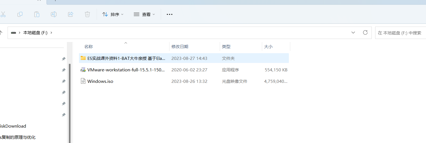Click the drive icon in address bar
Screen dimensions: 426x143
tap(13, 33)
